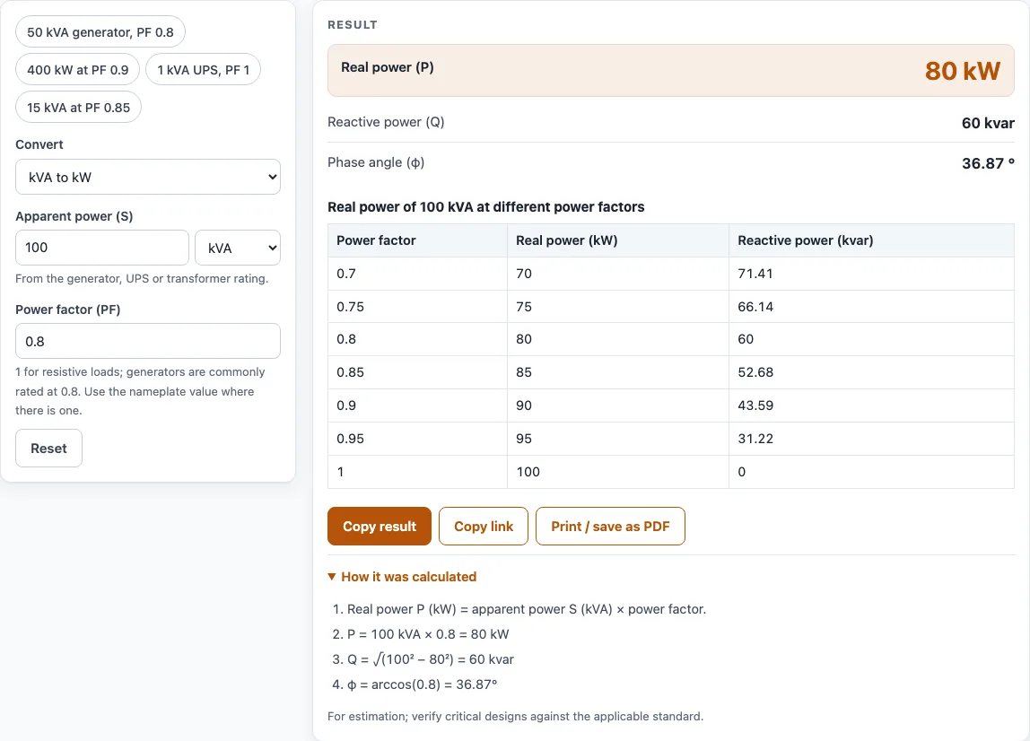
Task: Click the estimation disclaimer at the bottom
Action: [516, 716]
